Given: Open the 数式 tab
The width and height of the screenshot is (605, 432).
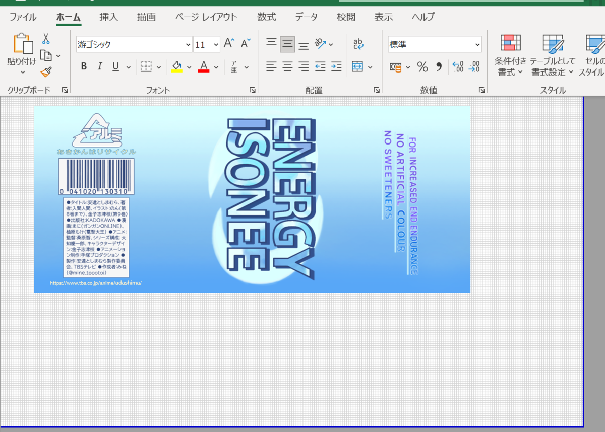Looking at the screenshot, I should coord(266,17).
